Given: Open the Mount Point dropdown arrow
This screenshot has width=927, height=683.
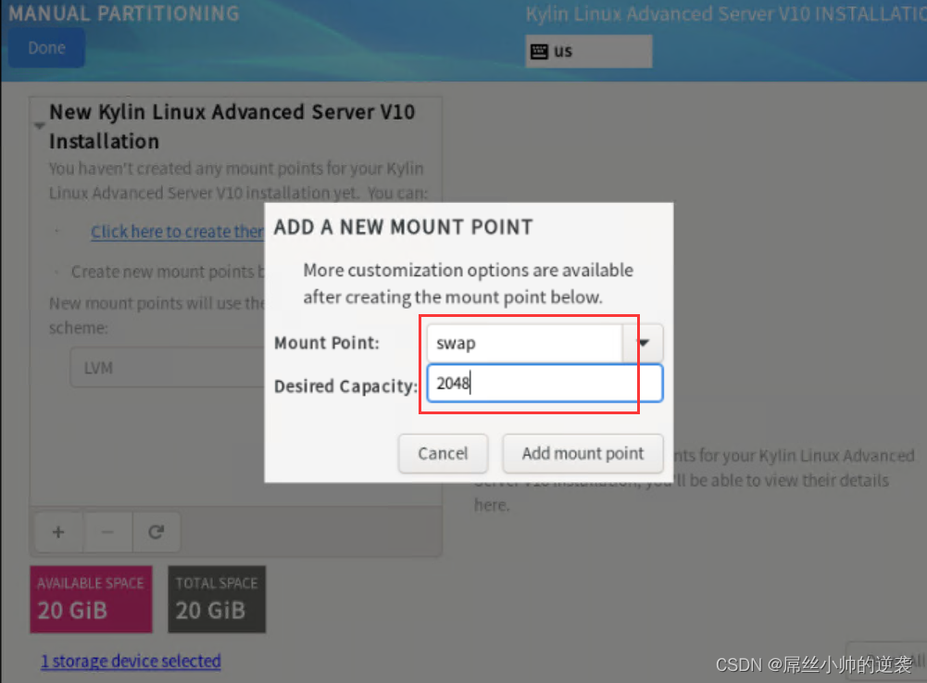Looking at the screenshot, I should 644,343.
